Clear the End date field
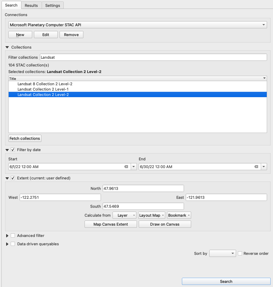 pyautogui.click(x=256, y=167)
